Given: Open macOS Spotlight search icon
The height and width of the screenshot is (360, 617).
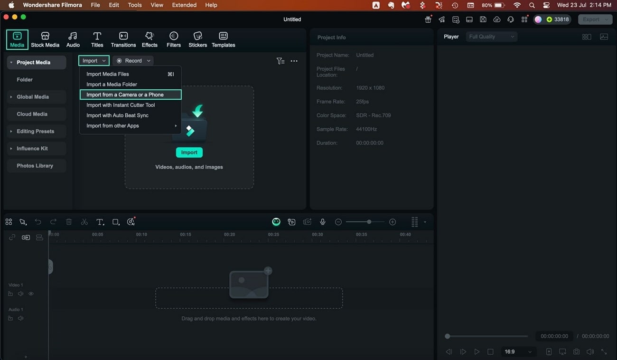Looking at the screenshot, I should pyautogui.click(x=532, y=5).
